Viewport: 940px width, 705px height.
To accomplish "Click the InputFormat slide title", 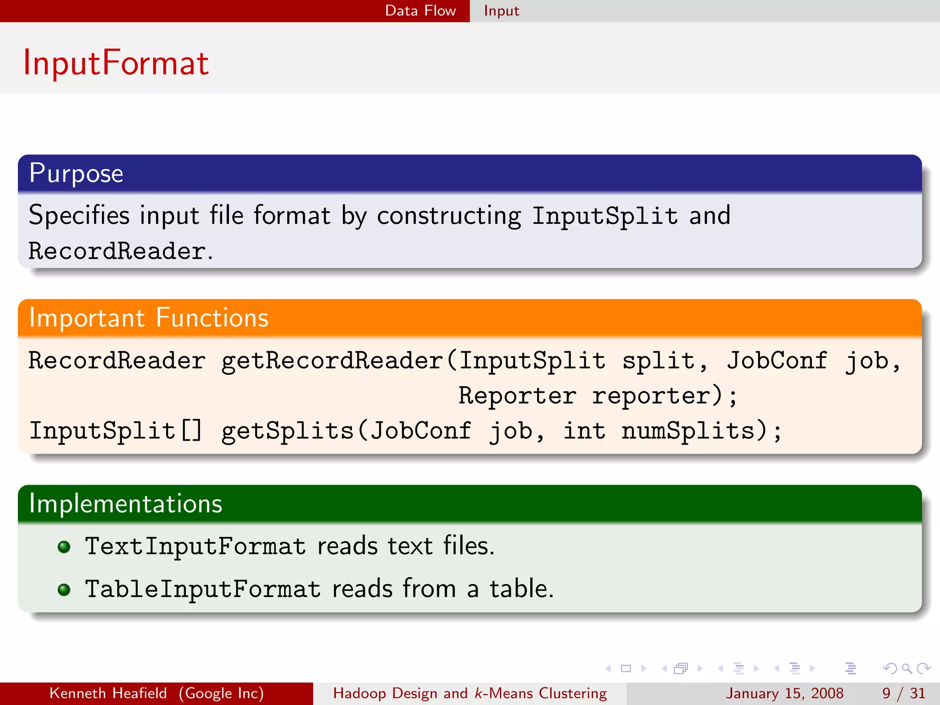I will pos(116,63).
